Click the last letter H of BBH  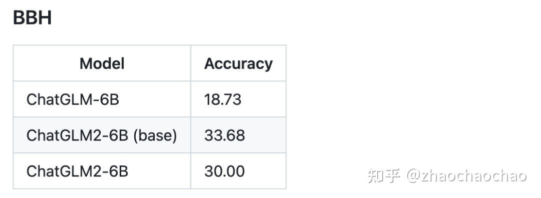[x=45, y=18]
